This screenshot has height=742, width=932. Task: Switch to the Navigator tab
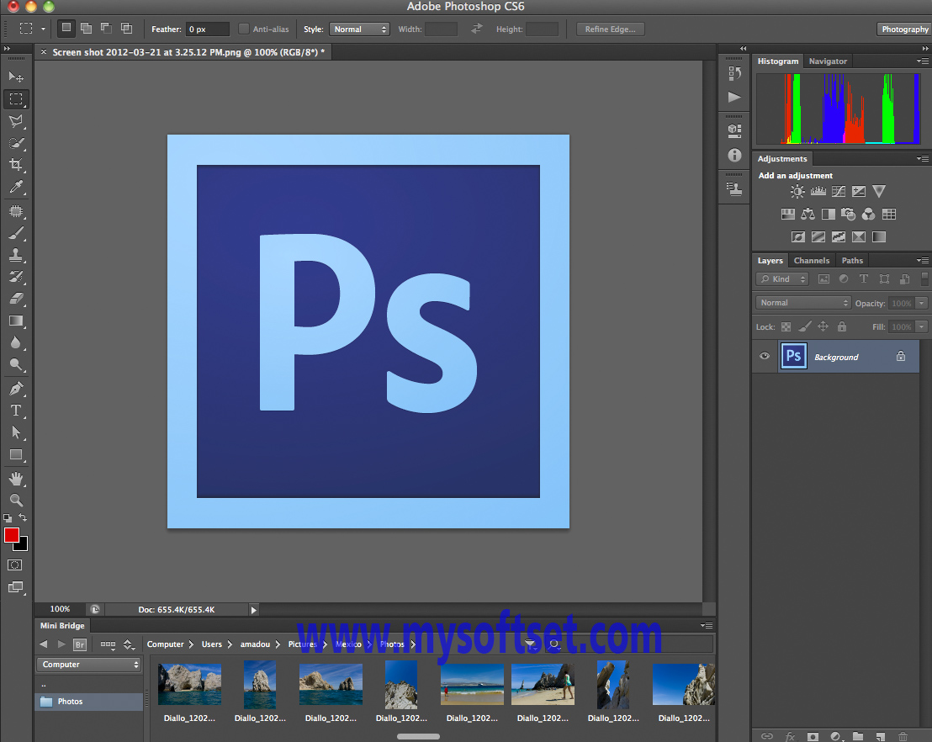tap(828, 61)
